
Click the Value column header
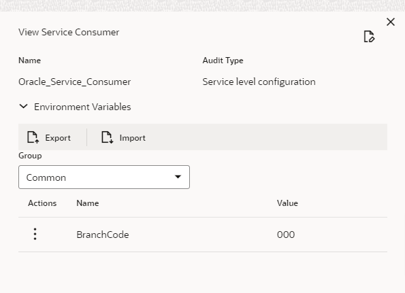[x=287, y=203]
